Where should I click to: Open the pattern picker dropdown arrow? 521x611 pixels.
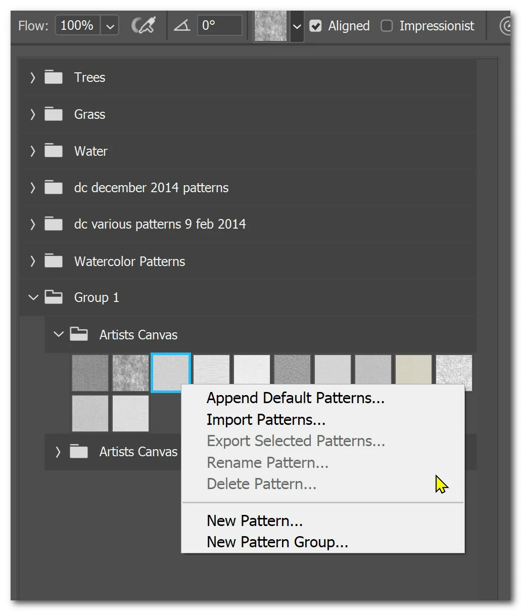[x=297, y=26]
